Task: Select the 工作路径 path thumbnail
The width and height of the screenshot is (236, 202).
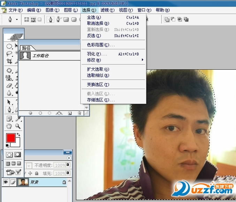Action: coord(25,55)
